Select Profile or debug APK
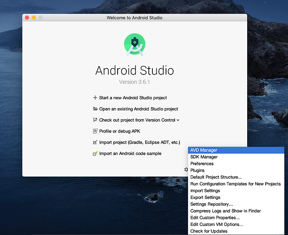The image size is (288, 235). [x=120, y=131]
